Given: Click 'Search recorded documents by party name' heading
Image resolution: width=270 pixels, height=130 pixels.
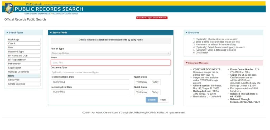Looking at the screenshot, I should point(110,40).
